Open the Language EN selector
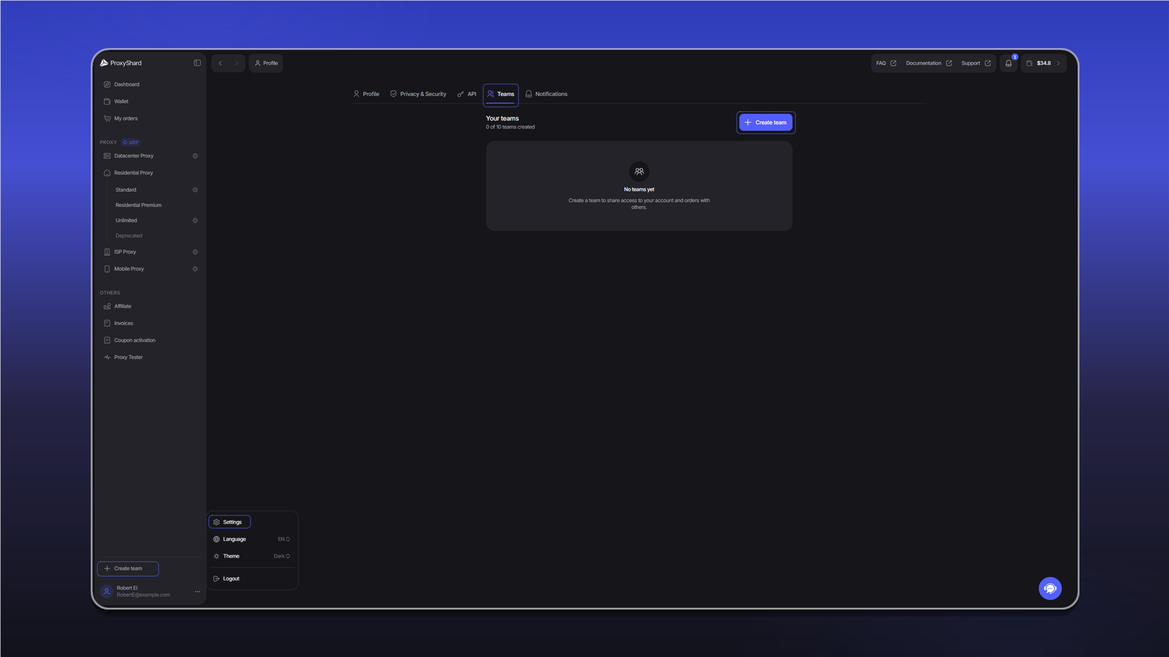The image size is (1169, 657). click(x=251, y=539)
